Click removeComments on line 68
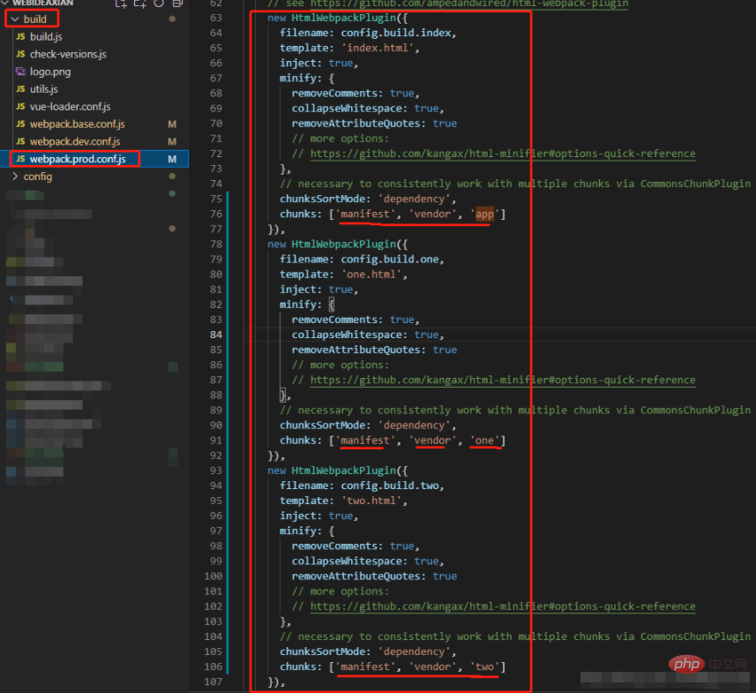 coord(334,94)
